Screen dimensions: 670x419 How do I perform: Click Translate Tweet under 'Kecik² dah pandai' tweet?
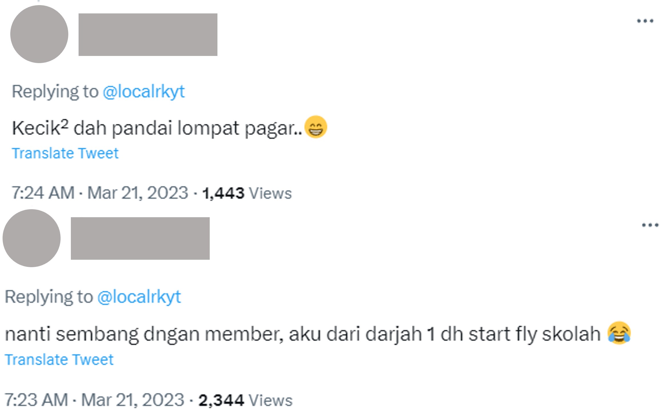65,153
